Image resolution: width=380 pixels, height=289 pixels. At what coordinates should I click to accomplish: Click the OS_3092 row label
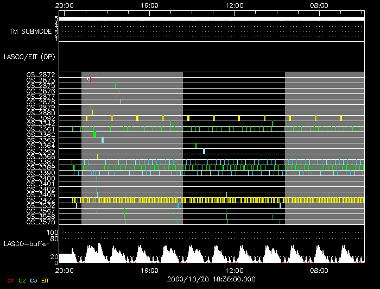click(41, 118)
